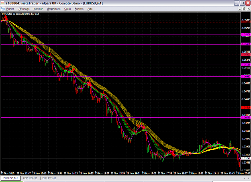
Task: Click the price scale value 1.34885
Action: (x=246, y=83)
